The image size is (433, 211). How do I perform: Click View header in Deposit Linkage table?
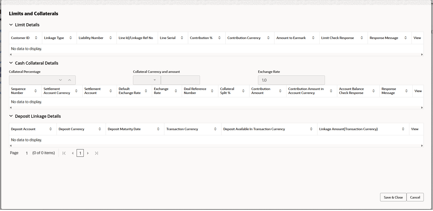tap(415, 129)
